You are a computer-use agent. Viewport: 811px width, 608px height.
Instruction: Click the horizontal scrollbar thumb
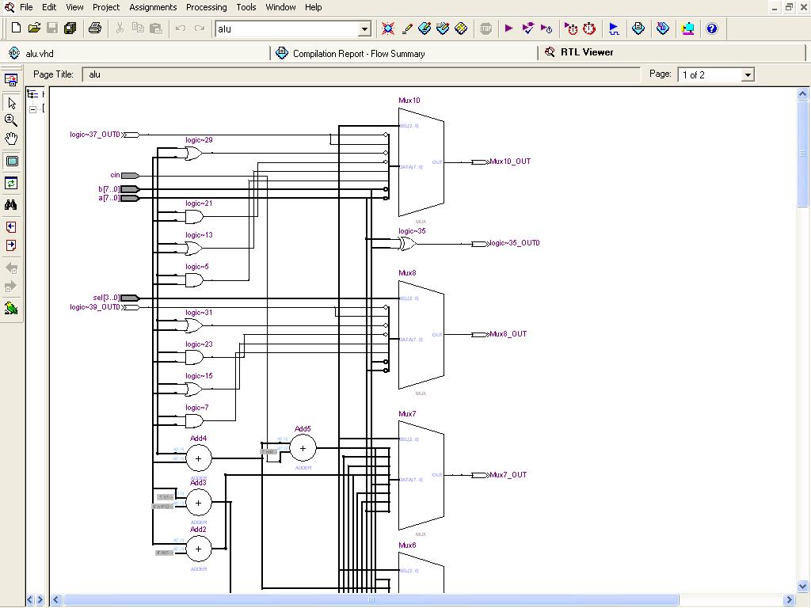click(371, 600)
